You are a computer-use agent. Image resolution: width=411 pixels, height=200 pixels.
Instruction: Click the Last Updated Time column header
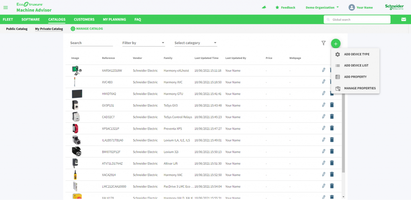coord(206,58)
